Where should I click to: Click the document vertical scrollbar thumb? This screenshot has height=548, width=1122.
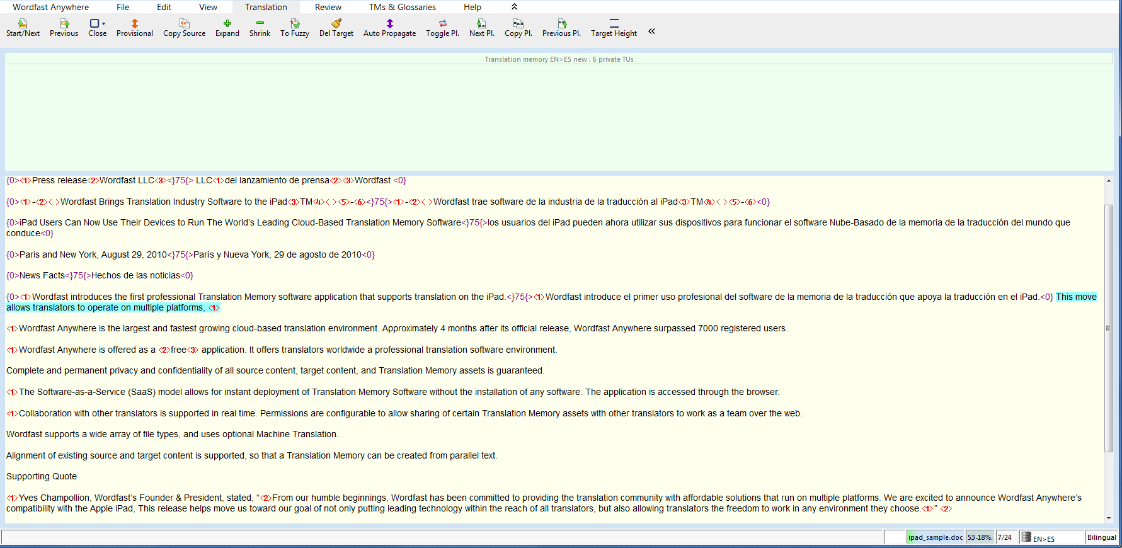(x=1108, y=328)
